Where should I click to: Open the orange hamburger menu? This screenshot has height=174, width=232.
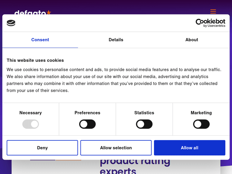tap(213, 11)
